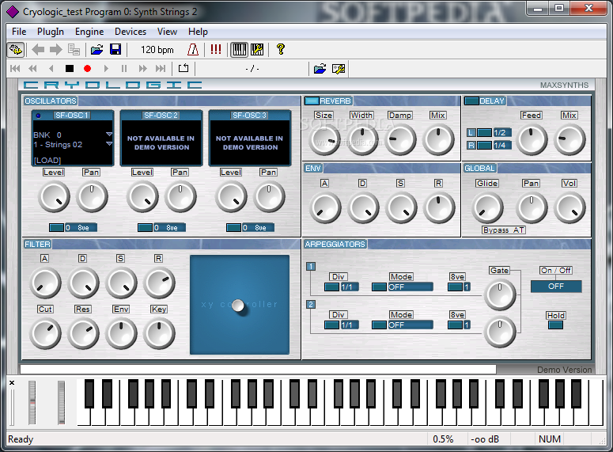
Task: Open player configuration wrench icon in transport bar
Action: 339,69
